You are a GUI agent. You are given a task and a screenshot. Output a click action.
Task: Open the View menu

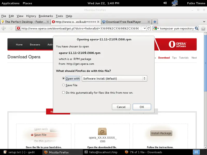(20, 16)
